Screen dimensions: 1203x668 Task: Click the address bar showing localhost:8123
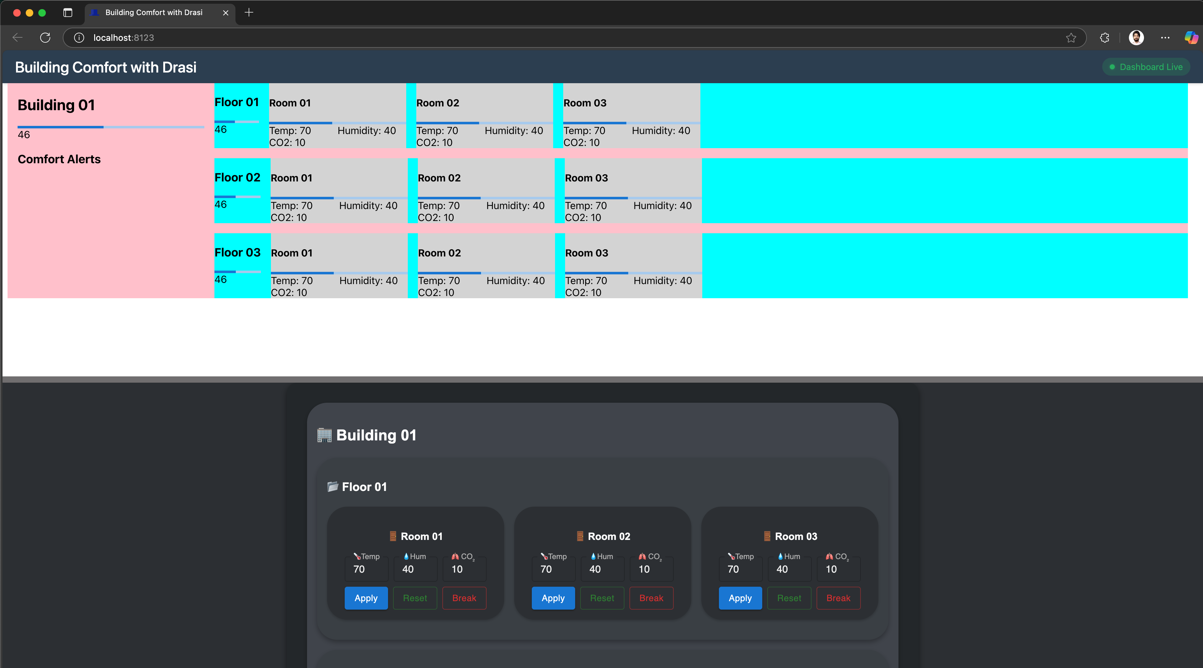123,38
